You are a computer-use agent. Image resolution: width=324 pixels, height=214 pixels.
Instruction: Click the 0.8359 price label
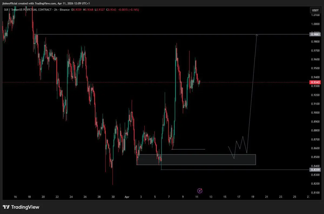[315, 170]
